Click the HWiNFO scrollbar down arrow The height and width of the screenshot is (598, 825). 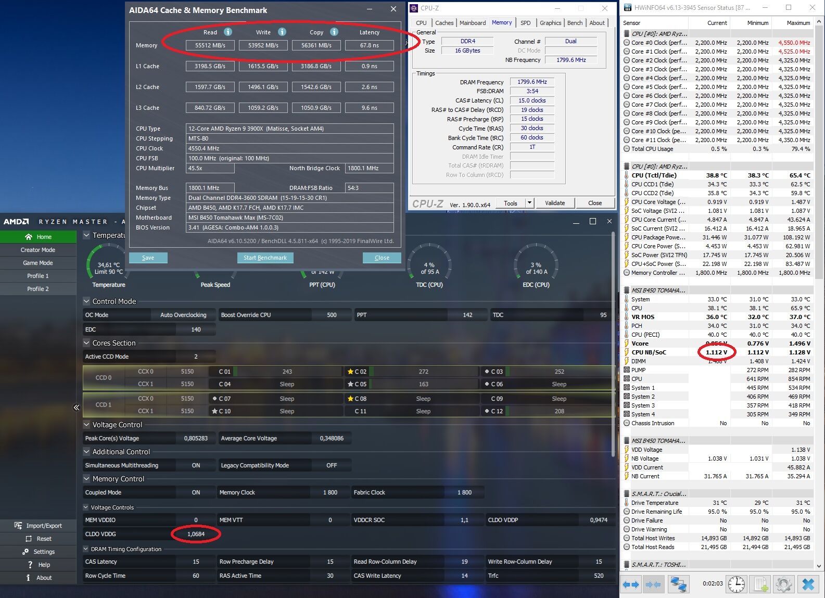pyautogui.click(x=819, y=566)
